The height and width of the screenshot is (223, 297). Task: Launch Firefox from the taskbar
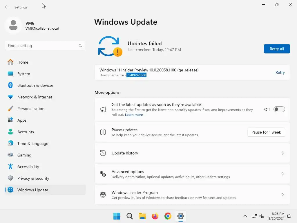click(155, 216)
